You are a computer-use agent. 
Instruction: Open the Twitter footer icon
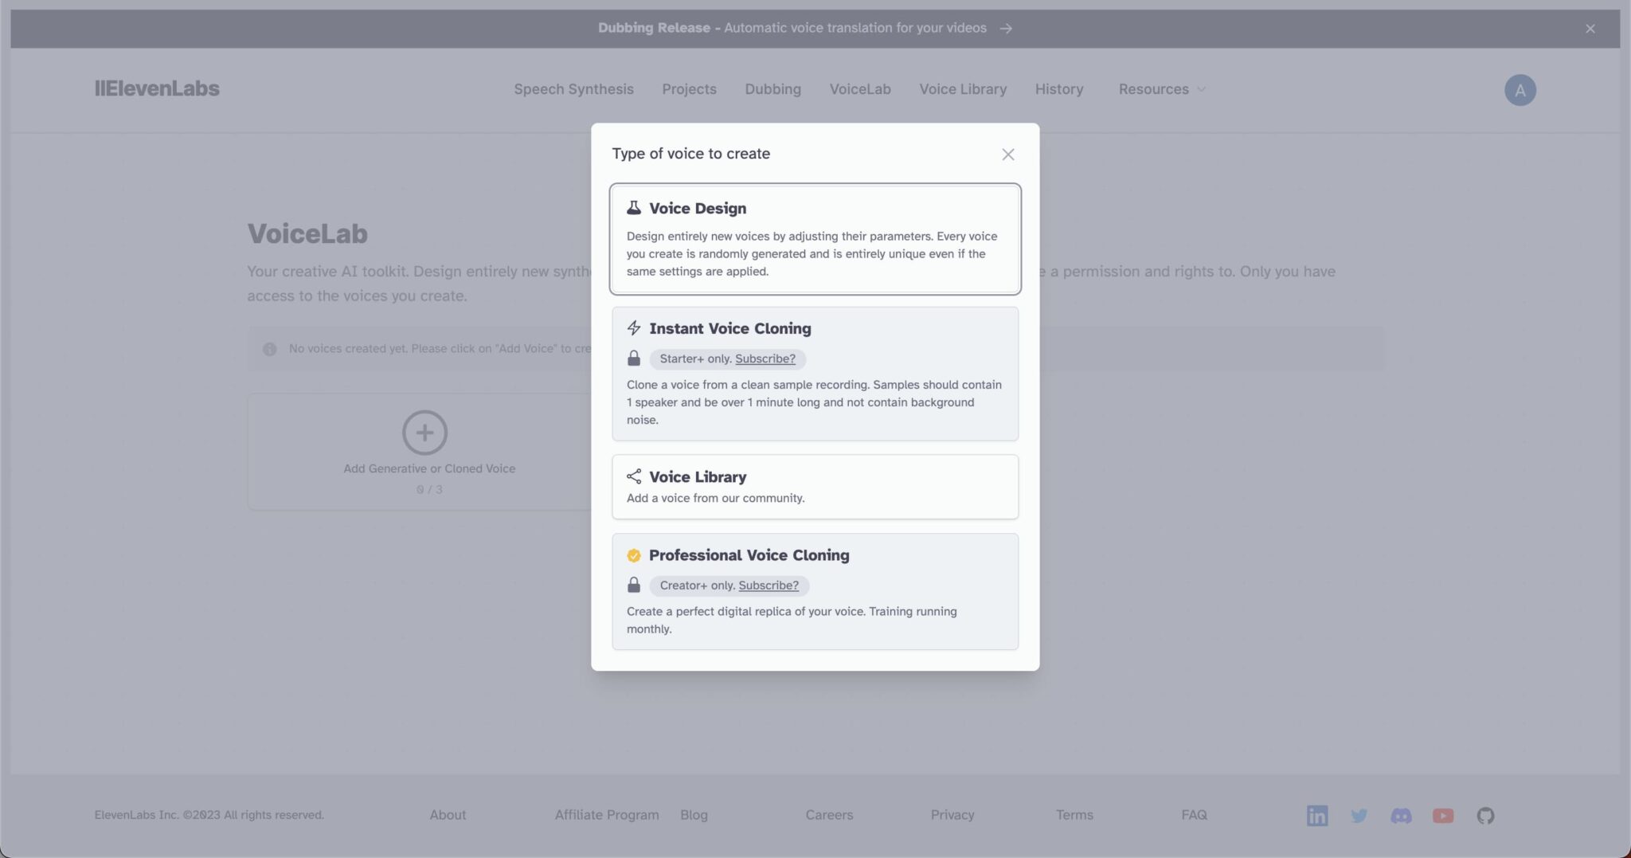coord(1359,815)
